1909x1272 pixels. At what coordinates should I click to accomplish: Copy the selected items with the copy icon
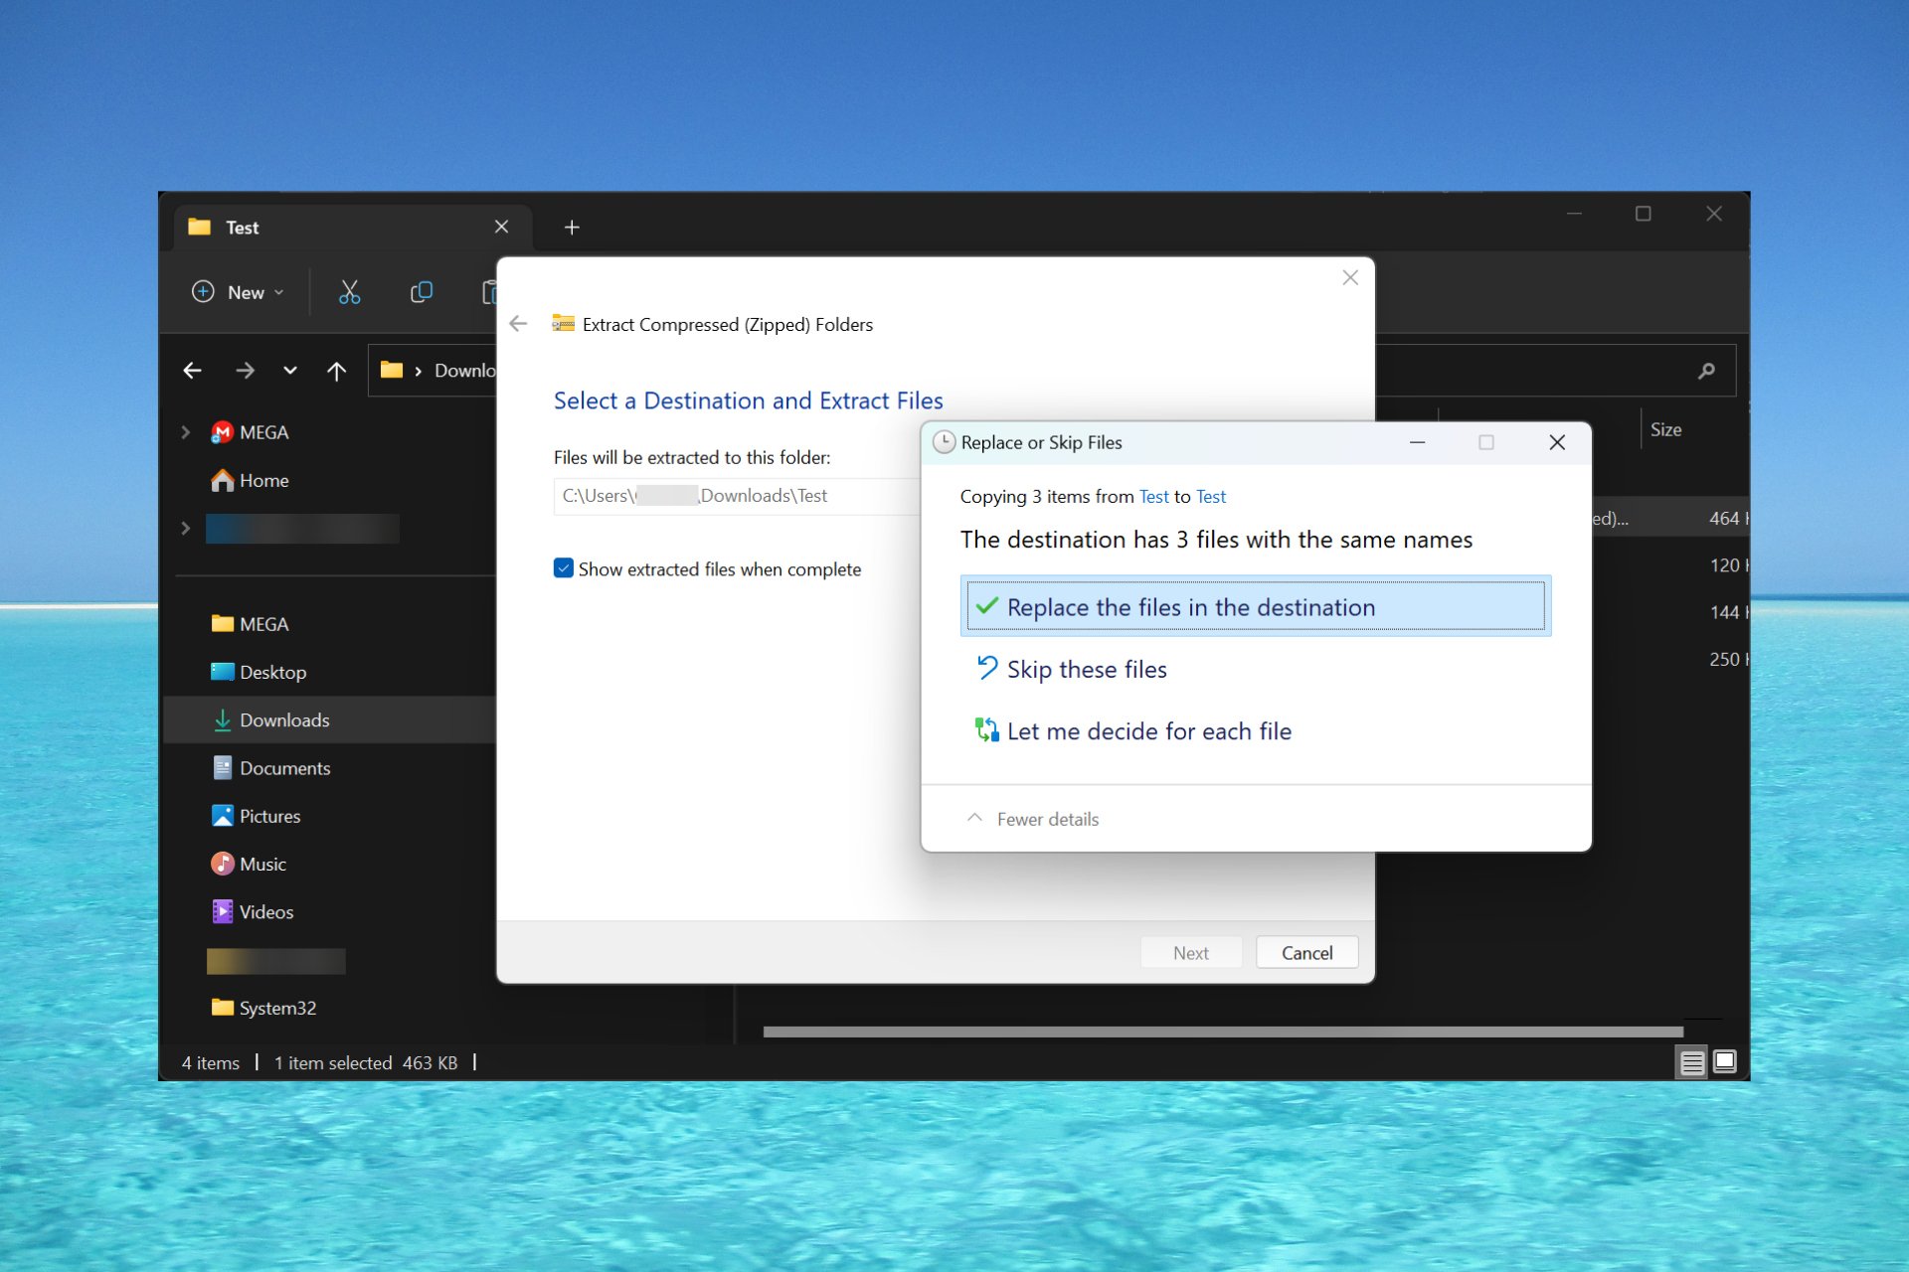[421, 291]
